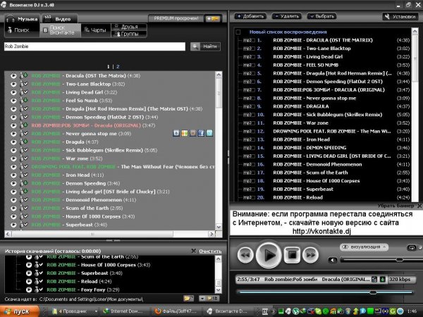Screen dimensions: 423x317
Task: Open the 4 Проводник taskbar group
Action: pos(75,311)
